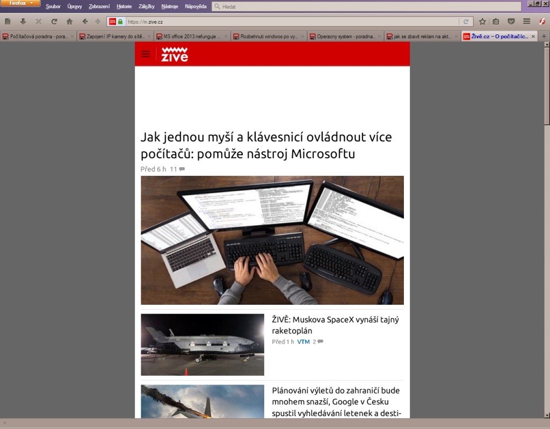This screenshot has height=429, width=550.
Task: Open the Firefox application menu button
Action: click(x=20, y=4)
